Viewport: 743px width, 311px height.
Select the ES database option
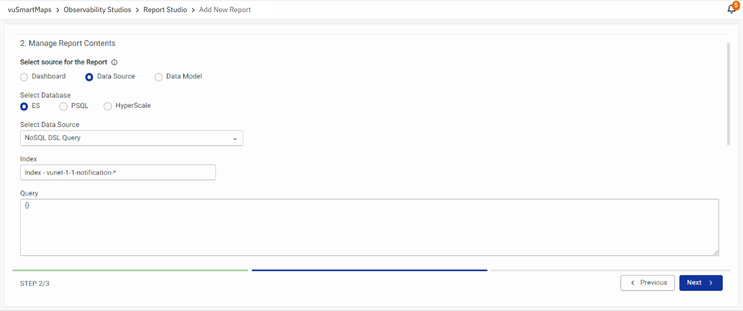tap(24, 106)
